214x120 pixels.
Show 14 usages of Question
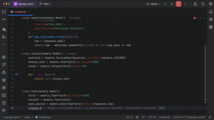[x=75, y=18]
